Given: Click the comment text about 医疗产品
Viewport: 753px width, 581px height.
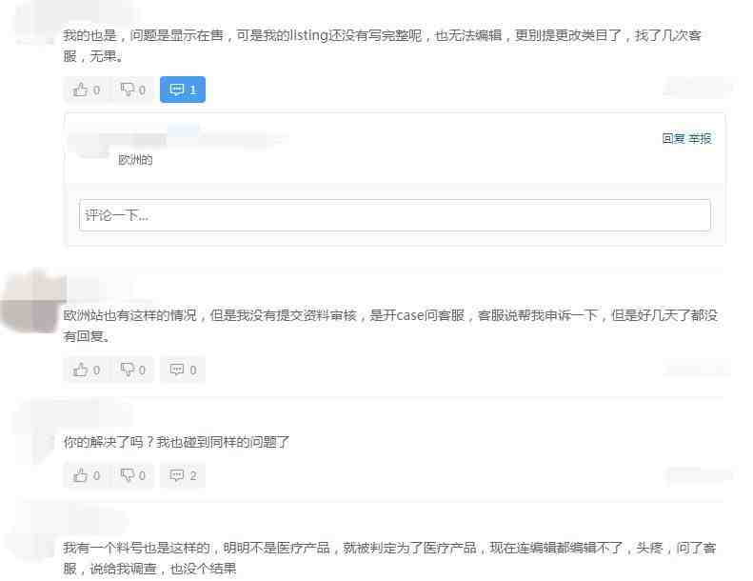Looking at the screenshot, I should click(x=389, y=558).
